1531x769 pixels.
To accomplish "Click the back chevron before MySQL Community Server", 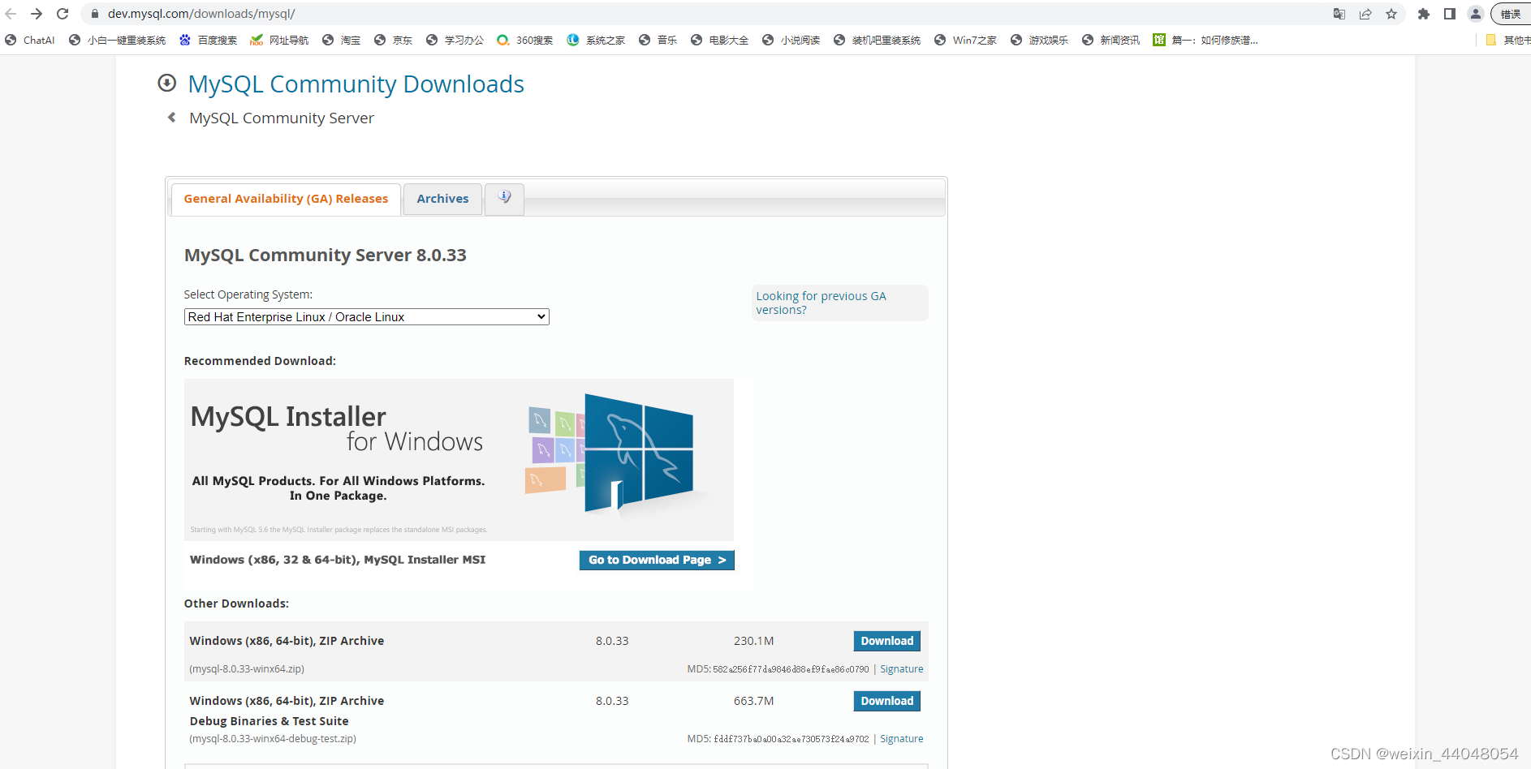I will 172,118.
